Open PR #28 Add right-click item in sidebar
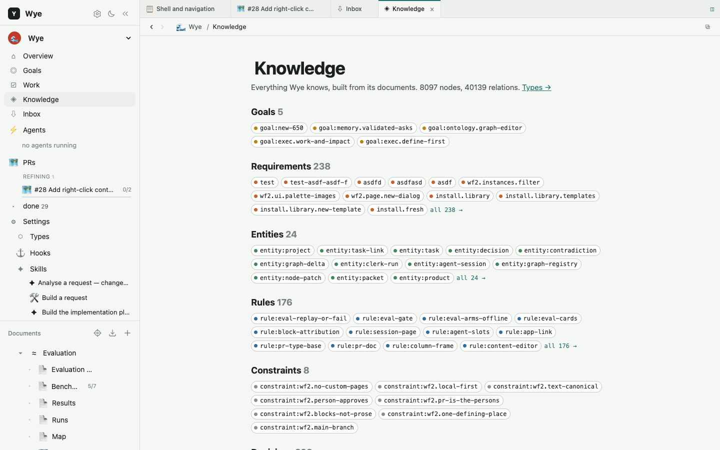720x450 pixels. tap(76, 189)
